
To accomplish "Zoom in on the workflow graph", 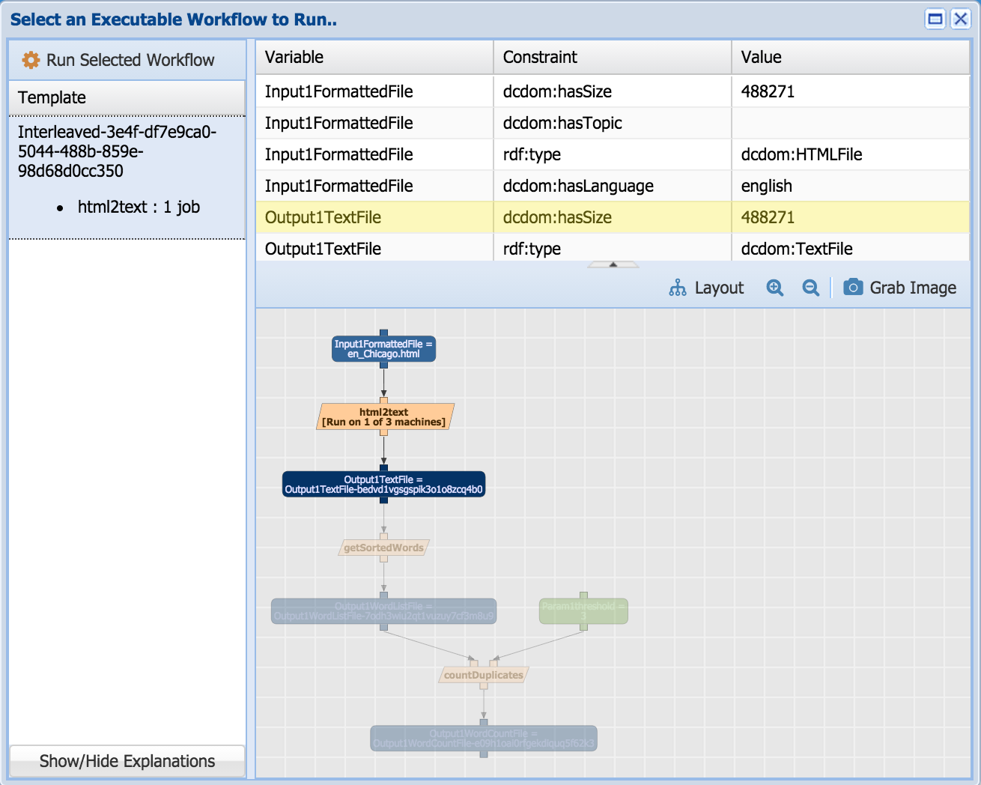I will pos(774,288).
